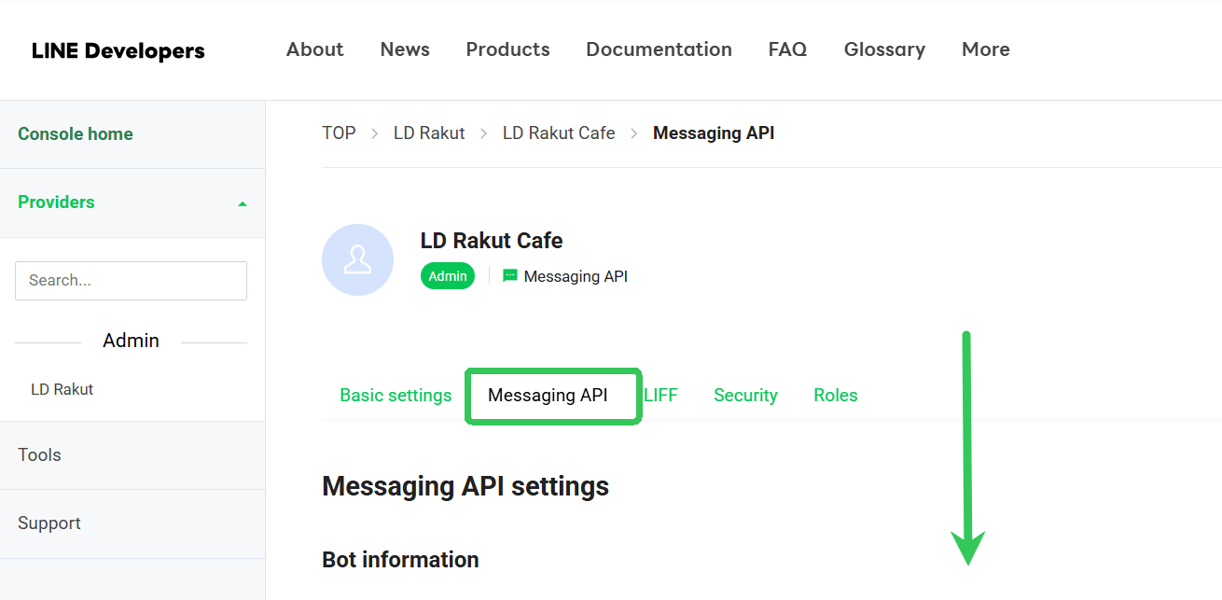Screen dimensions: 1222x600
Task: Click the LD Rakut Cafe channel title
Action: point(492,241)
